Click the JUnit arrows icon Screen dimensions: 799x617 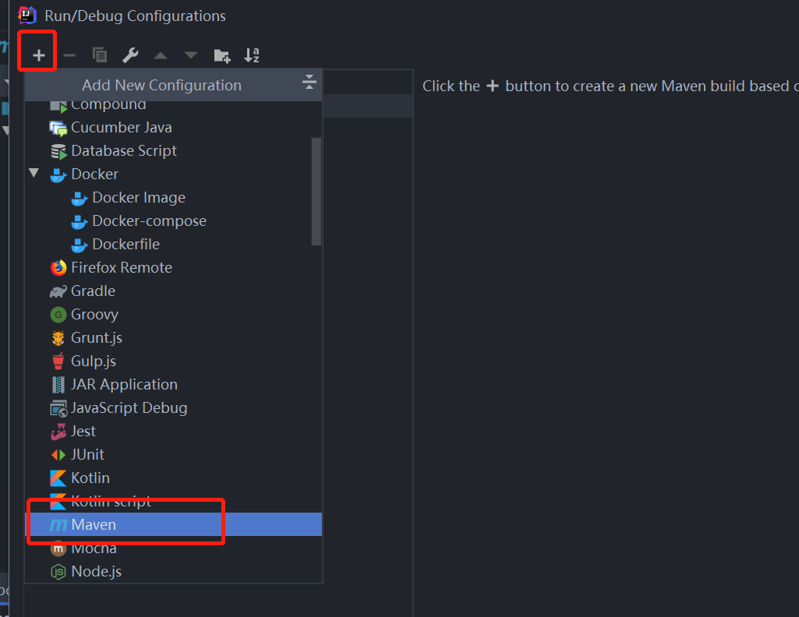click(x=58, y=455)
